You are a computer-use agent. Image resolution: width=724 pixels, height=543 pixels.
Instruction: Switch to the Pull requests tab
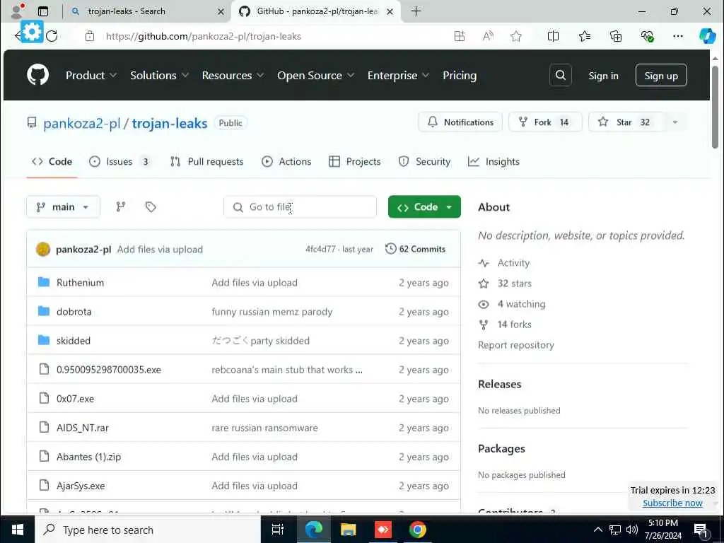(x=207, y=162)
